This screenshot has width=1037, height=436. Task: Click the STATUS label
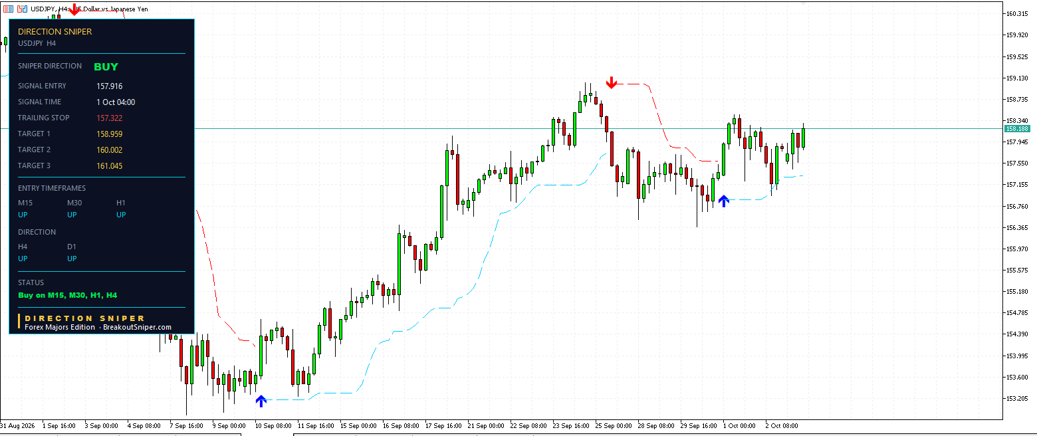point(31,282)
